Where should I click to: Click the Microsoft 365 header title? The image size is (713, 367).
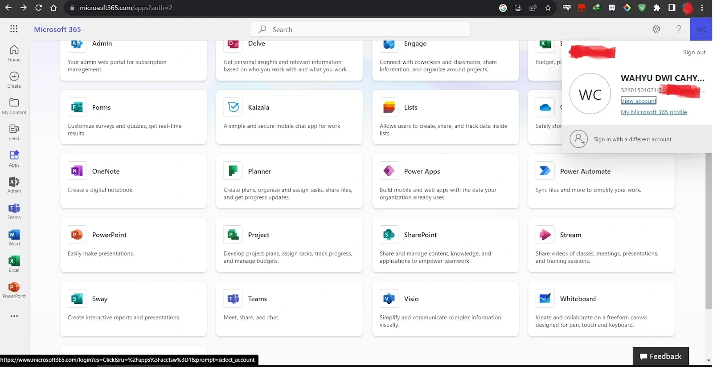tap(57, 29)
